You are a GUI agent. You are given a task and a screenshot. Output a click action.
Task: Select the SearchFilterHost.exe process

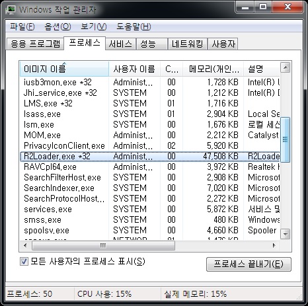click(150, 178)
